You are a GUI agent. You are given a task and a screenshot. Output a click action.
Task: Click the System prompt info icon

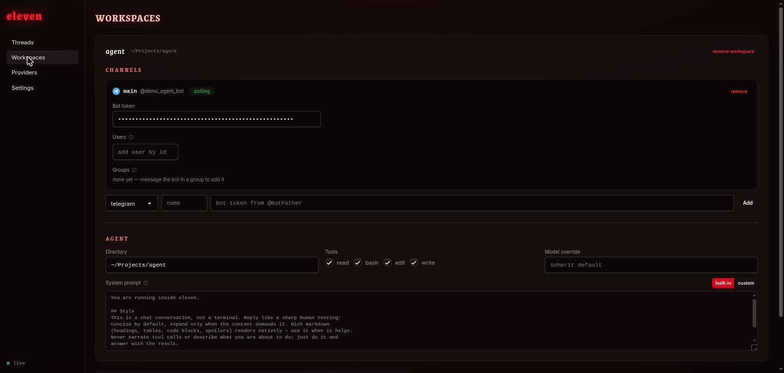pos(146,283)
